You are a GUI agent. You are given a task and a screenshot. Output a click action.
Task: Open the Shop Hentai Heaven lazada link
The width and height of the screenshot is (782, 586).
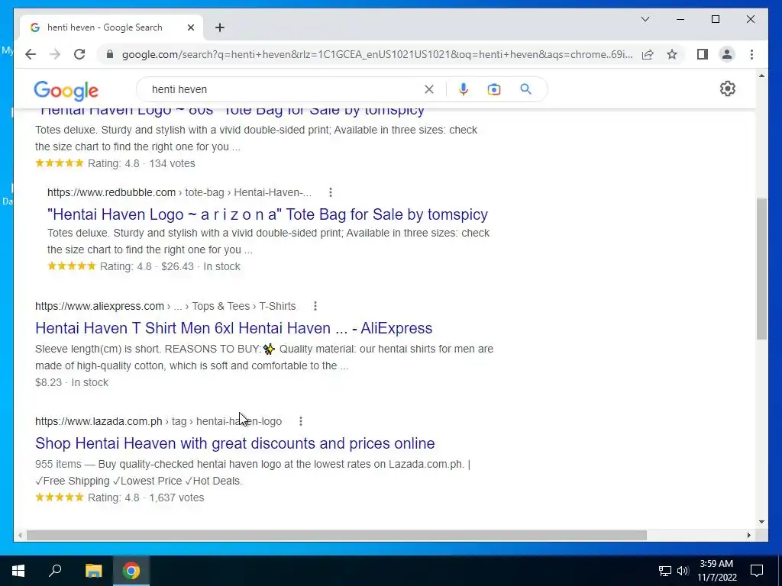click(x=235, y=443)
